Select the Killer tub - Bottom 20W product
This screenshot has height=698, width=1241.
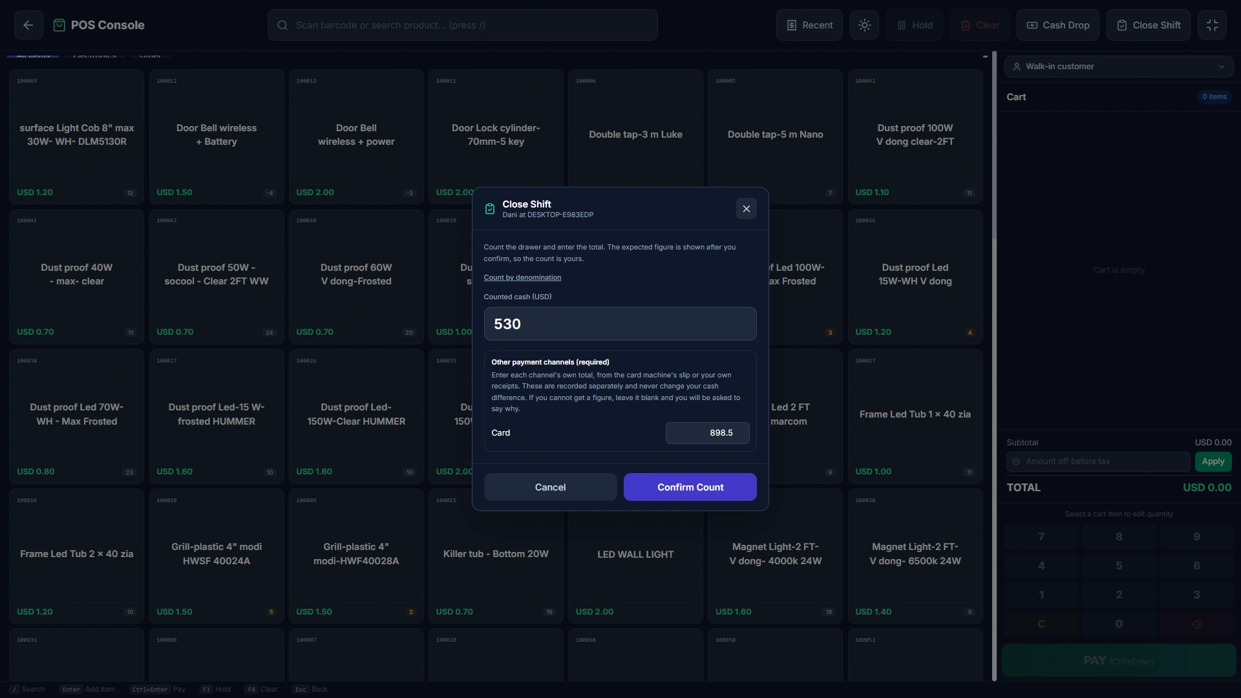click(x=496, y=556)
